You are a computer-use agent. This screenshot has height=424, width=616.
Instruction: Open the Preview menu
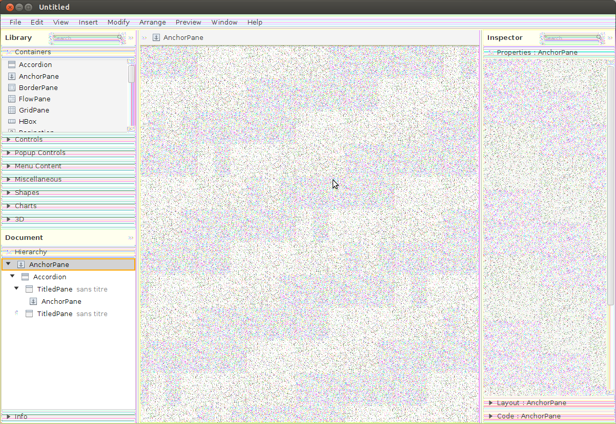coord(188,22)
